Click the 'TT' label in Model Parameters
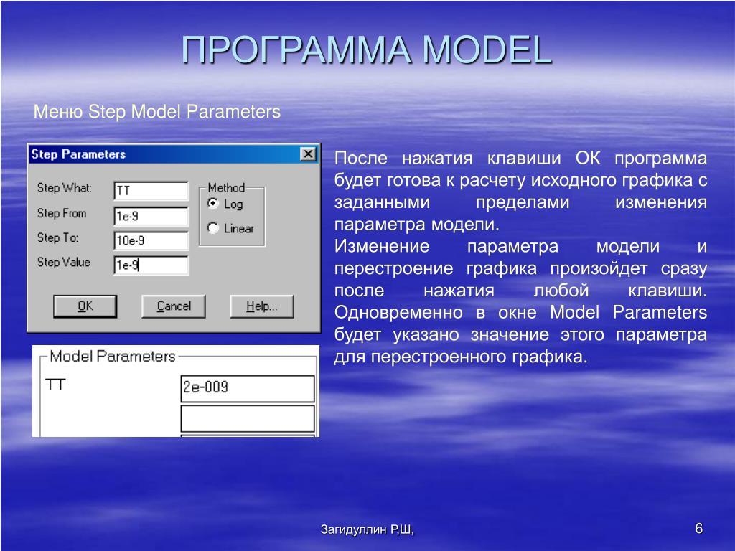Viewport: 735px width, 551px height. (x=55, y=385)
